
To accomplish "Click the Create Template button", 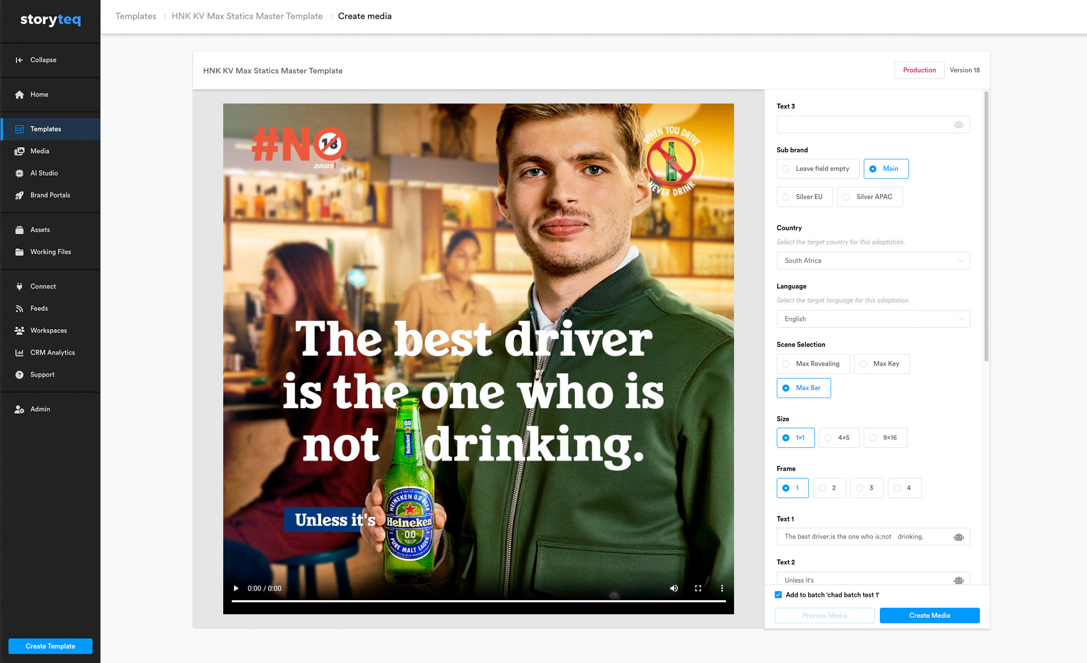I will pos(50,646).
